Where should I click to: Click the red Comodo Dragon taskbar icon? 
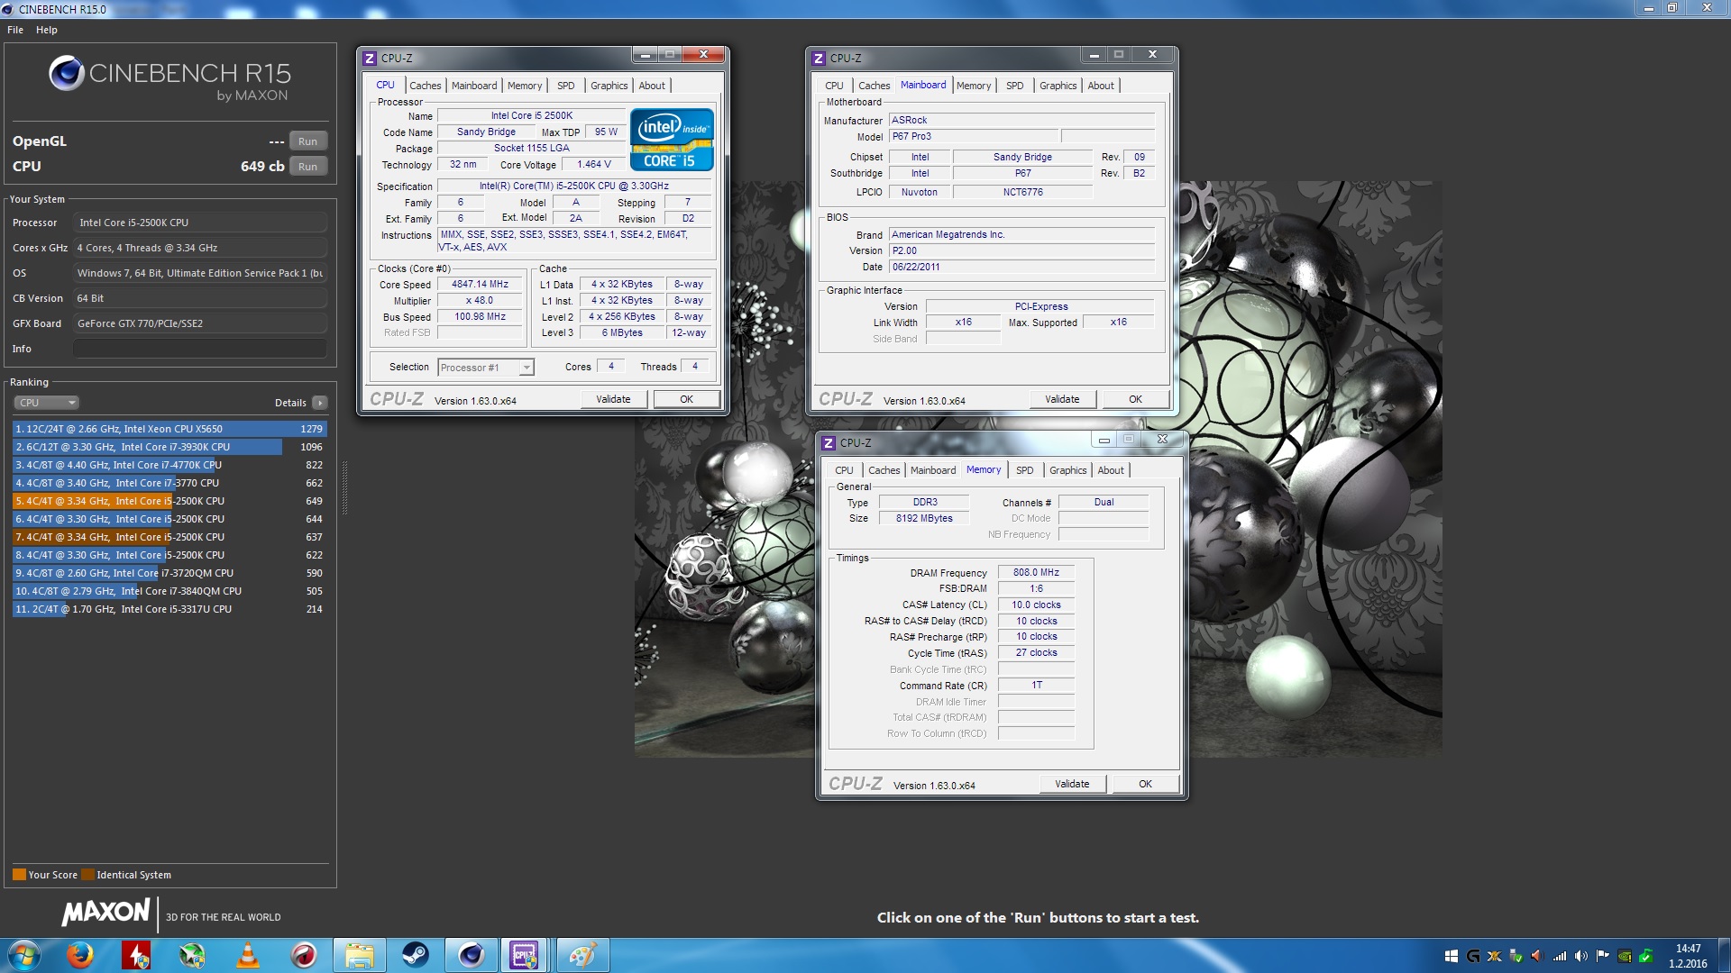pos(304,955)
